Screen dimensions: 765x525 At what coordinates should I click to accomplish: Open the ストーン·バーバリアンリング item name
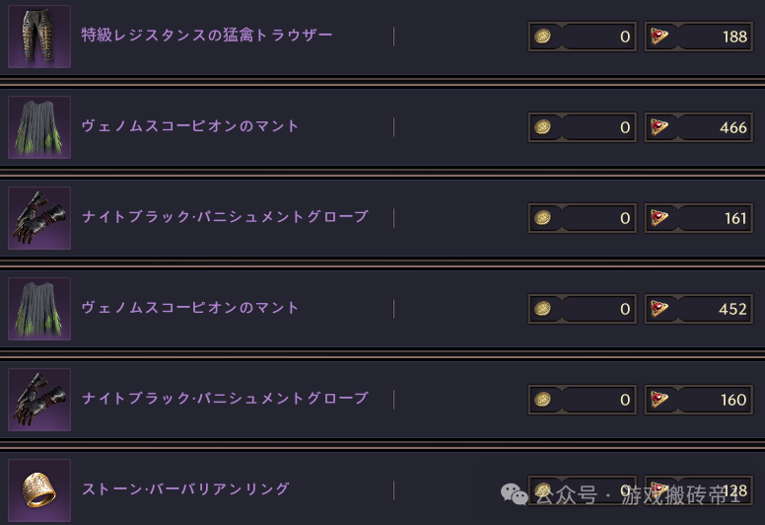[185, 489]
